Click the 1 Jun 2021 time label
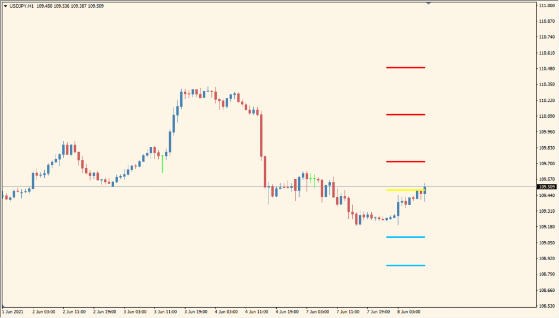The image size is (559, 318). 13,311
